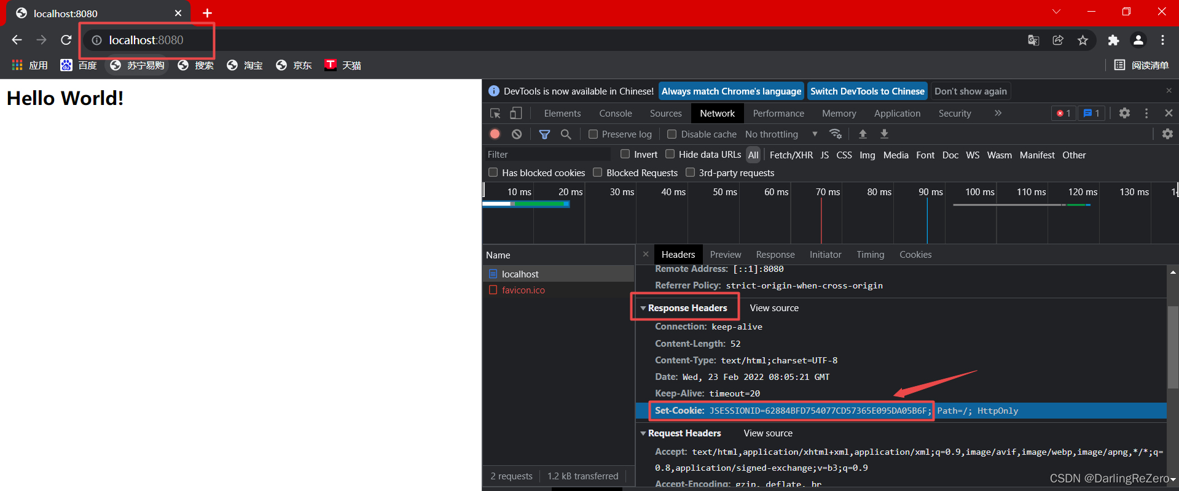Open the tab search dropdown arrow

pyautogui.click(x=1056, y=12)
